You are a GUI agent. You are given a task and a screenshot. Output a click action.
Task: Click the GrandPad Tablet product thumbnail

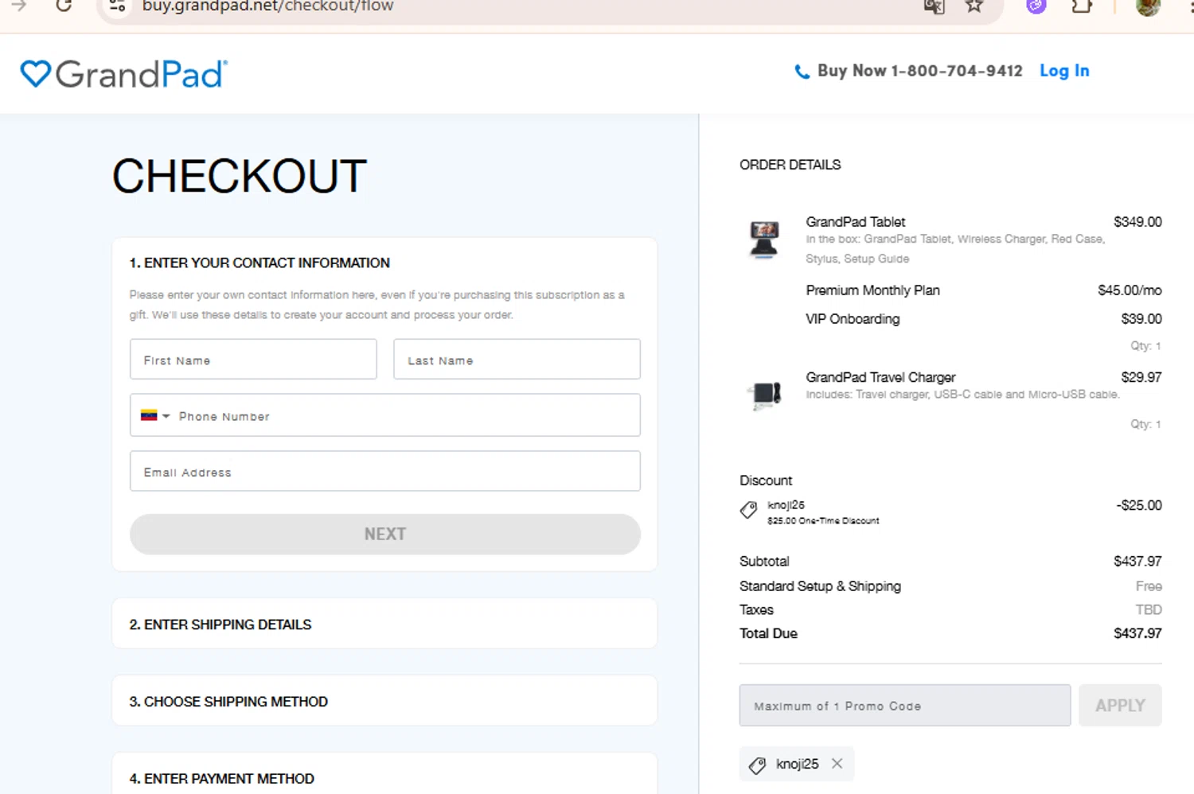(764, 240)
